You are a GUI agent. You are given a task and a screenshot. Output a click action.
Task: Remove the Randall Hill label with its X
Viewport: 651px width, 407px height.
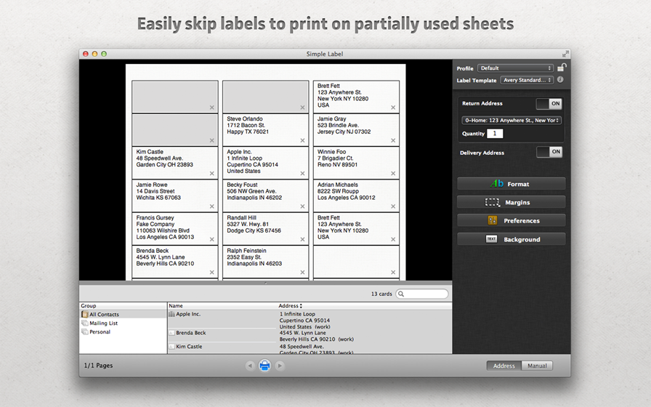coord(303,239)
